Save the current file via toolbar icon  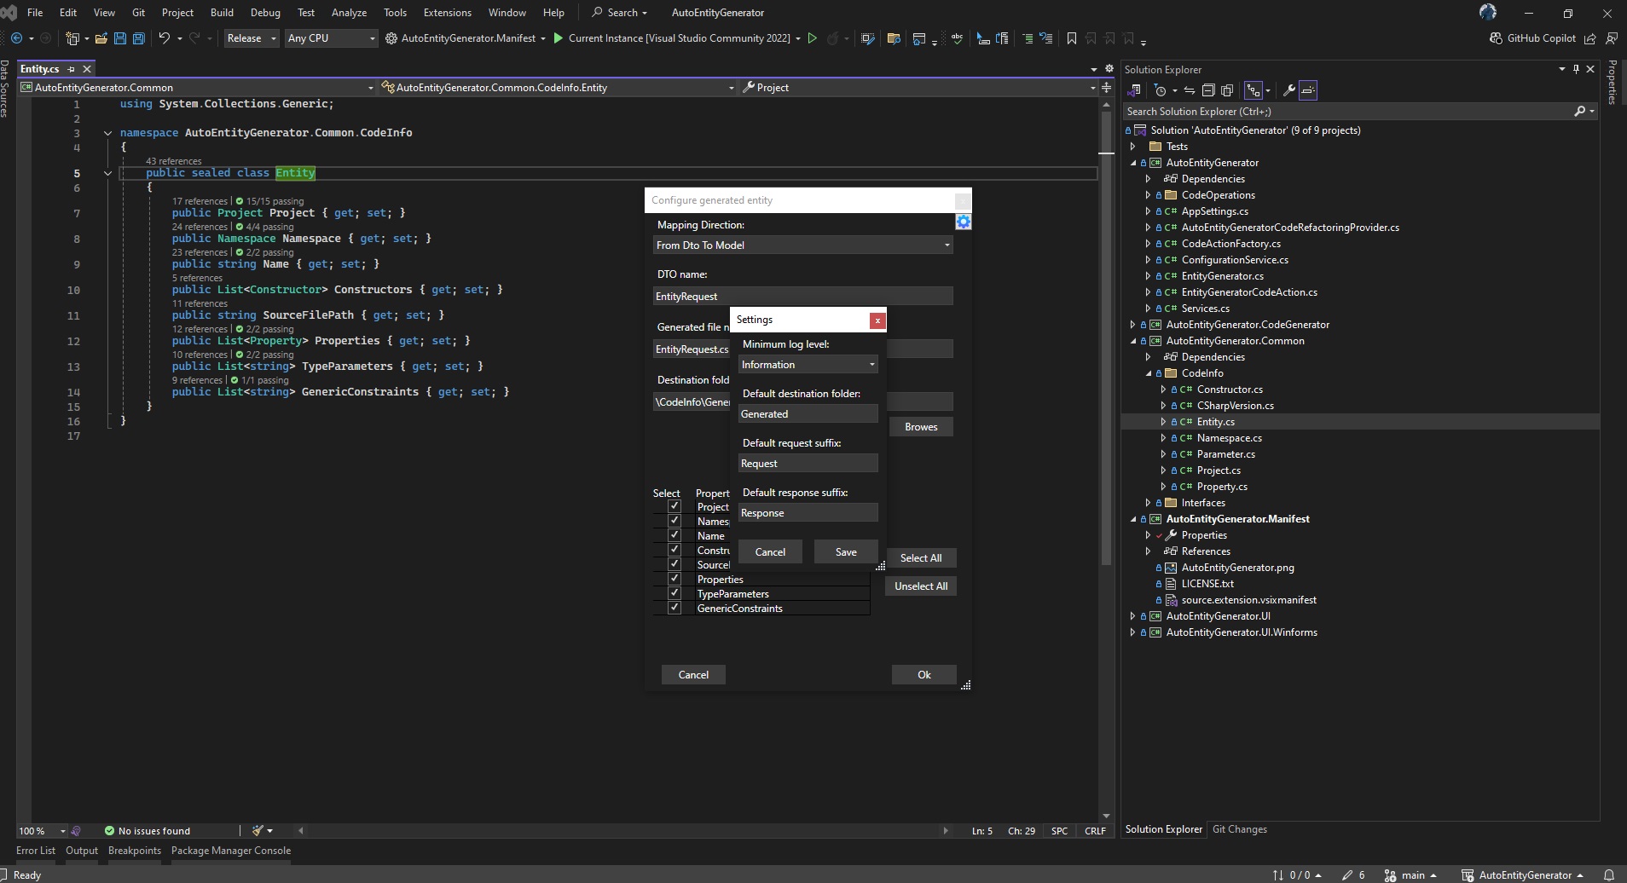click(x=120, y=38)
